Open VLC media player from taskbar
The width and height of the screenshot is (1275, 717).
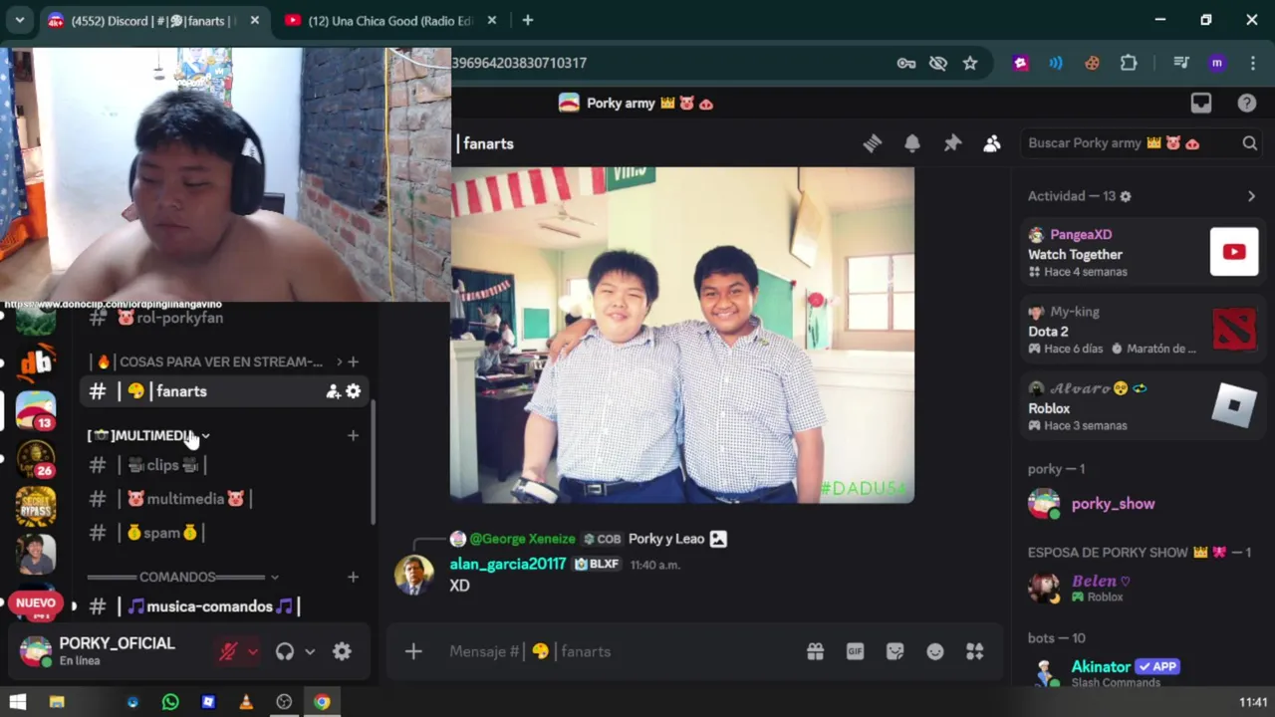246,702
